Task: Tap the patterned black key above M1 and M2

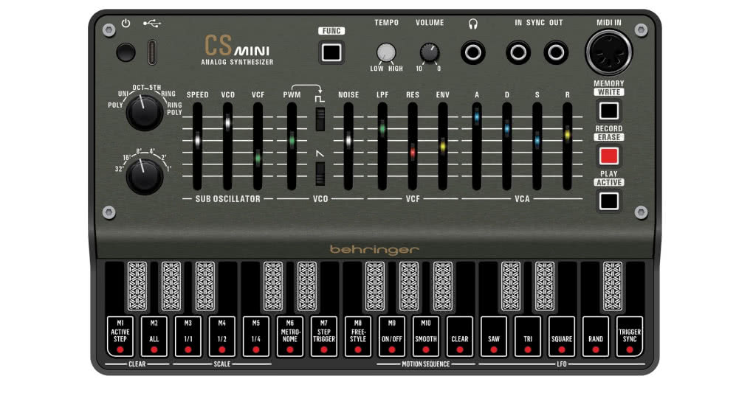Action: pos(137,286)
